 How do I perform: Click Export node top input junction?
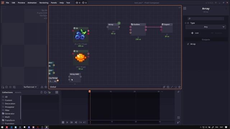click(x=161, y=27)
